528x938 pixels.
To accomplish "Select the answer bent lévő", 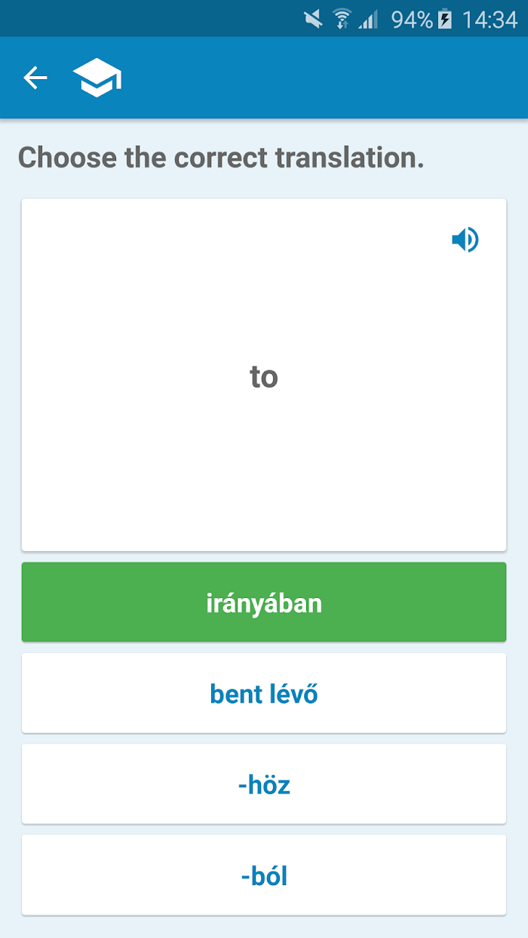I will pyautogui.click(x=264, y=693).
